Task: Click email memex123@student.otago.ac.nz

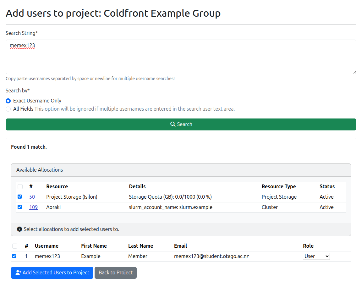Action: (x=211, y=256)
